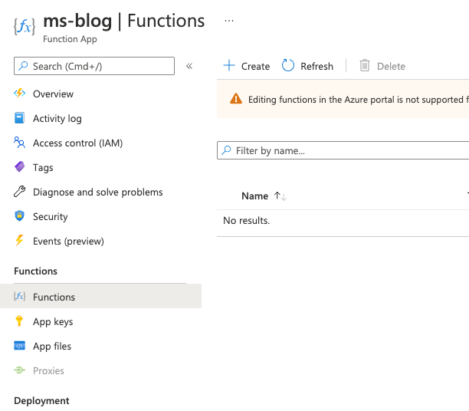Click the Events lightning bolt icon

(19, 240)
